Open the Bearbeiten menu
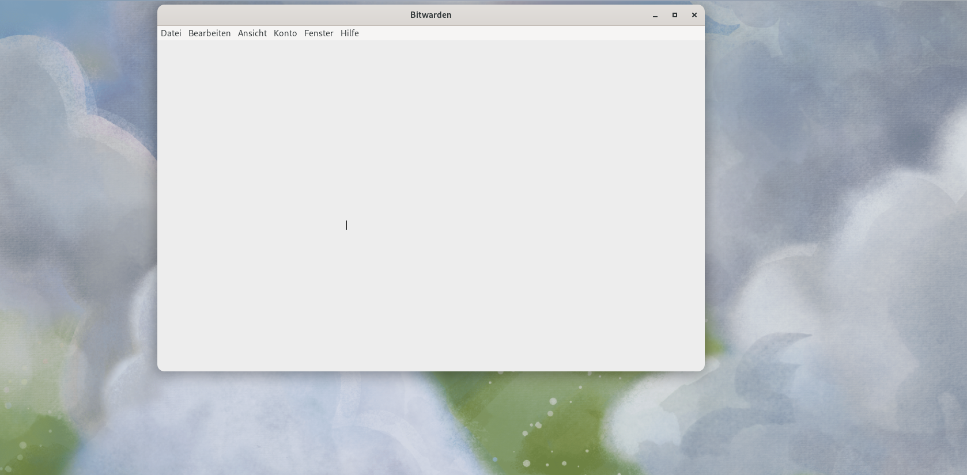This screenshot has height=475, width=967. (209, 33)
